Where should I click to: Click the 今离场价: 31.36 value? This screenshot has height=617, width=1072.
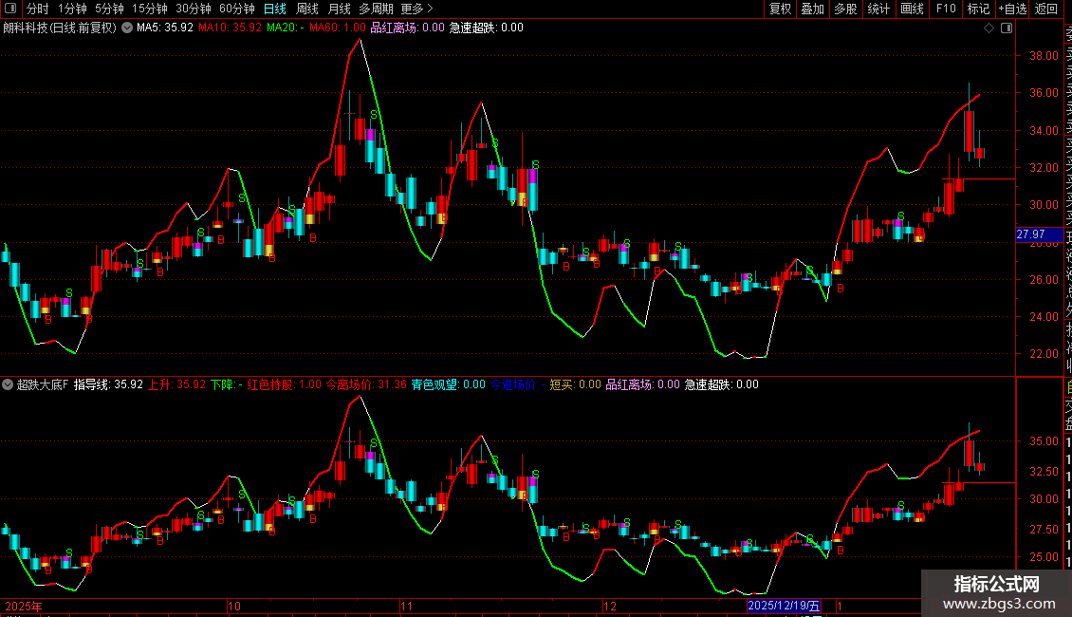click(x=366, y=384)
